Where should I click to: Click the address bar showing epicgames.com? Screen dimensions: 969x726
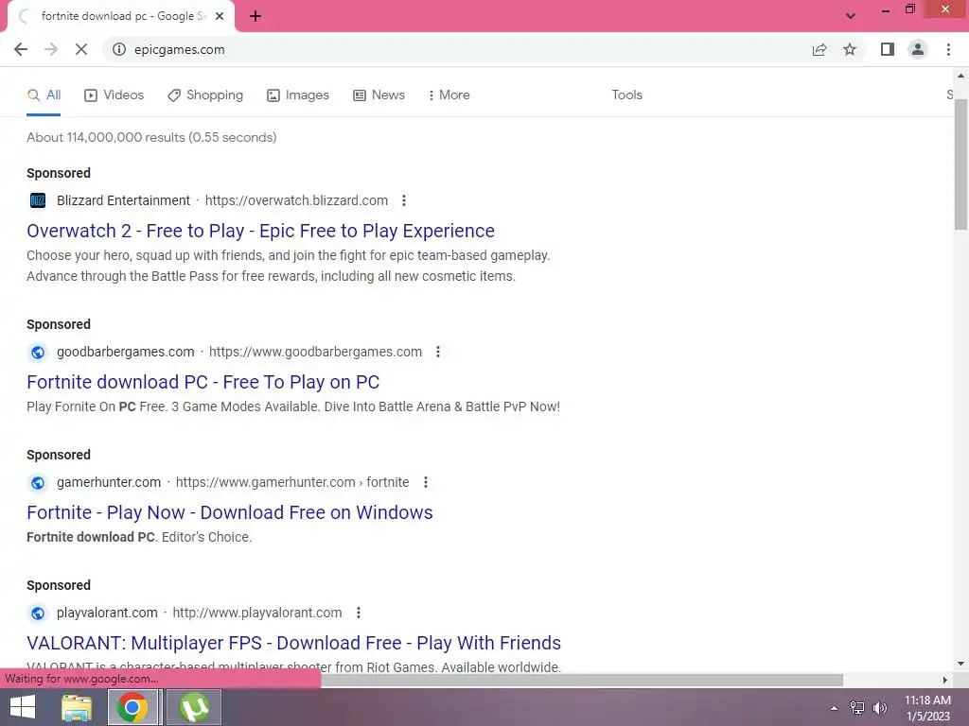(457, 49)
